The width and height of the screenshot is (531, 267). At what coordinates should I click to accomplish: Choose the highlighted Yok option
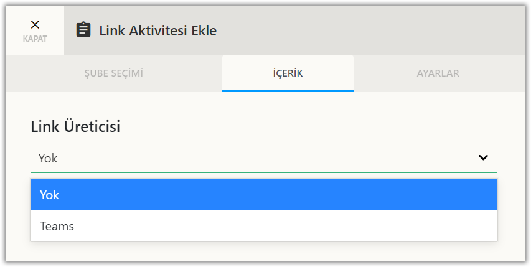pos(263,195)
